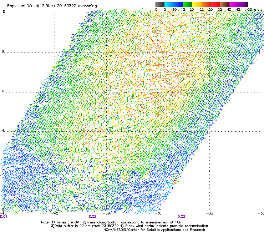
Task: Click the yellow 20-25 knots legend swatch
Action: click(197, 4)
